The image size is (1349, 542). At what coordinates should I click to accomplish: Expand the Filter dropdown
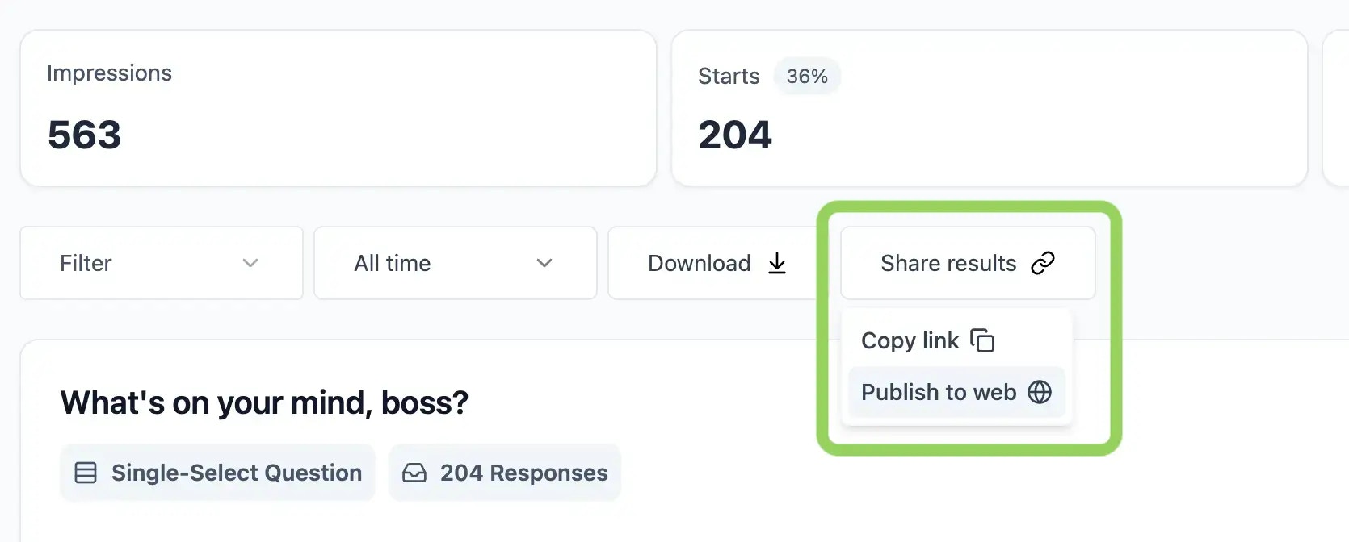coord(162,263)
